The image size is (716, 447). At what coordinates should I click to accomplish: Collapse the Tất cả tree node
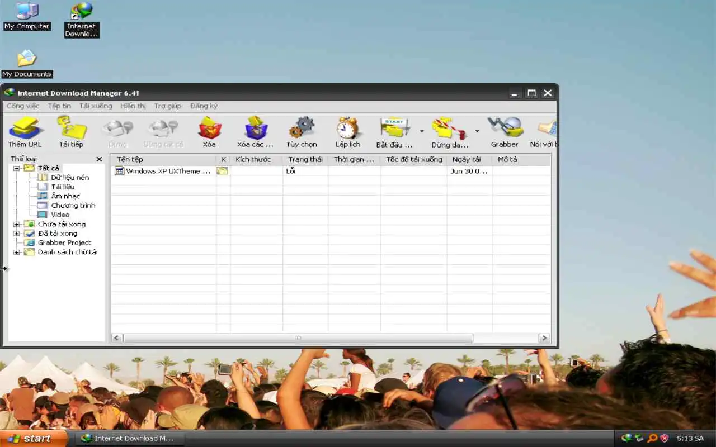coord(16,168)
